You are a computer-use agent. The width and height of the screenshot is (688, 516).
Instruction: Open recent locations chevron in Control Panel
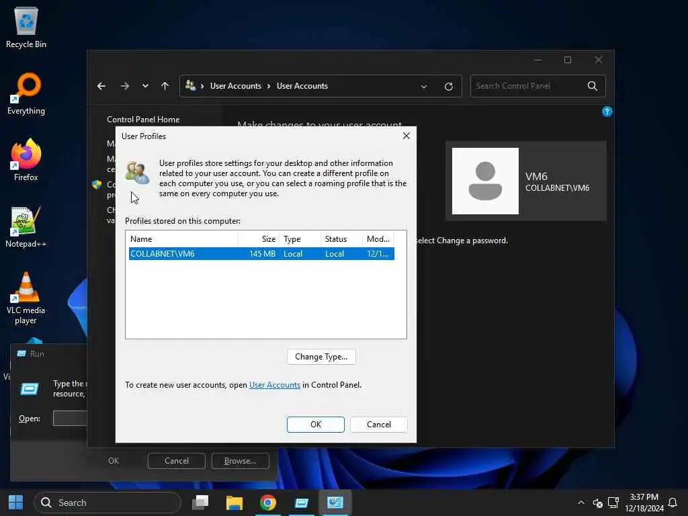(145, 86)
